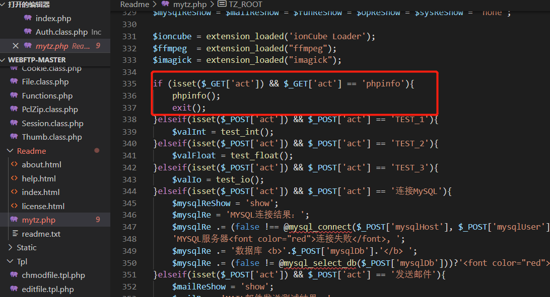This screenshot has height=297, width=550.
Task: Close the mytz.php editor with X icon
Action: (x=15, y=46)
